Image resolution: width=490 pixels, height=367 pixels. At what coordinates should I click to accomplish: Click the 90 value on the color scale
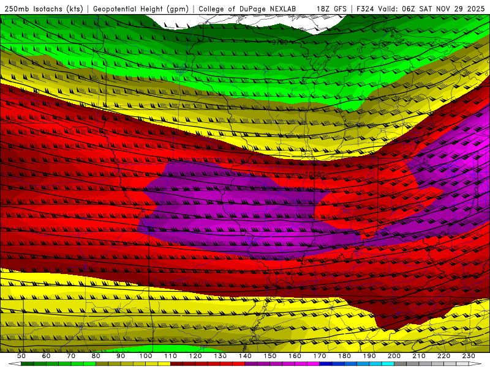pyautogui.click(x=121, y=356)
